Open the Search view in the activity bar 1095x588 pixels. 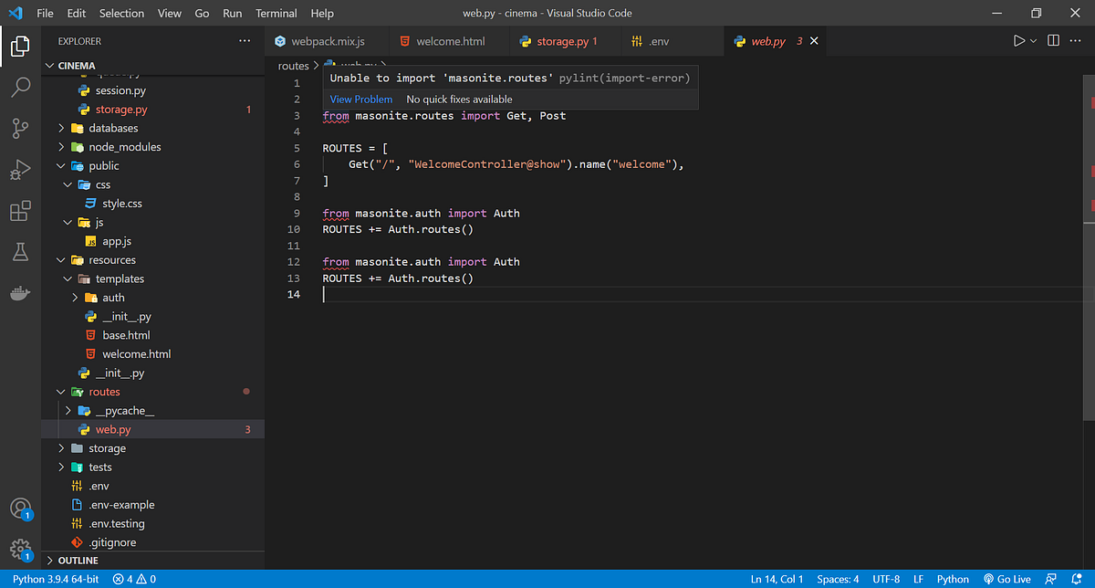click(20, 87)
